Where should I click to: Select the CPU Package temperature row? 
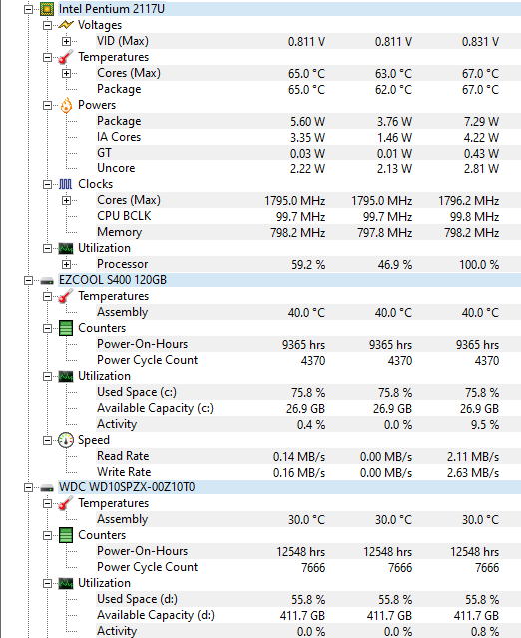tap(308, 89)
